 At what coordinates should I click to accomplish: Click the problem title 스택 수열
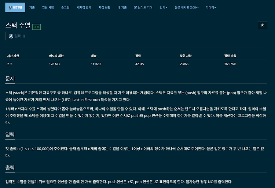(x=18, y=25)
